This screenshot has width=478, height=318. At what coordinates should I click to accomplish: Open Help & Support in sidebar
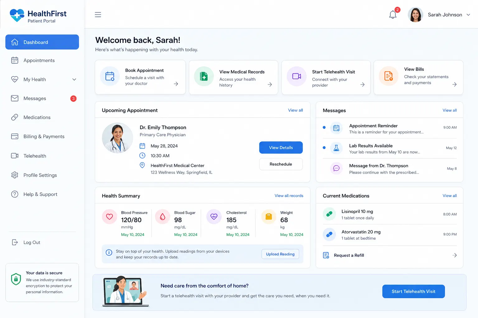tap(42, 194)
